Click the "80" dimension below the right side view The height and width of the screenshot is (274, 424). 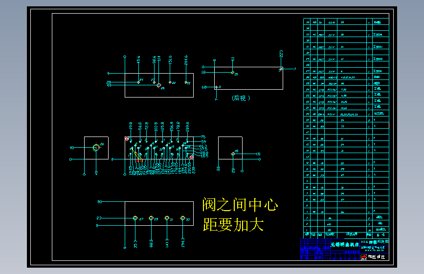click(x=218, y=169)
